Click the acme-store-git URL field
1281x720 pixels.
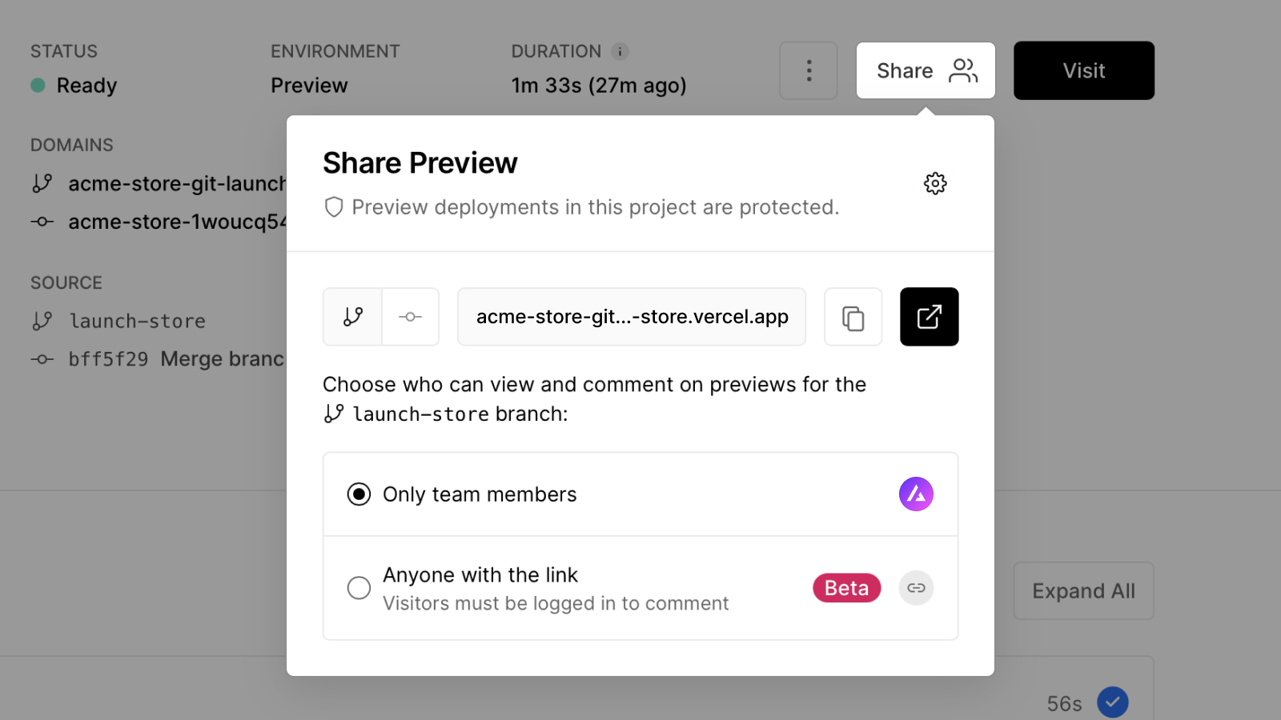[x=631, y=317]
